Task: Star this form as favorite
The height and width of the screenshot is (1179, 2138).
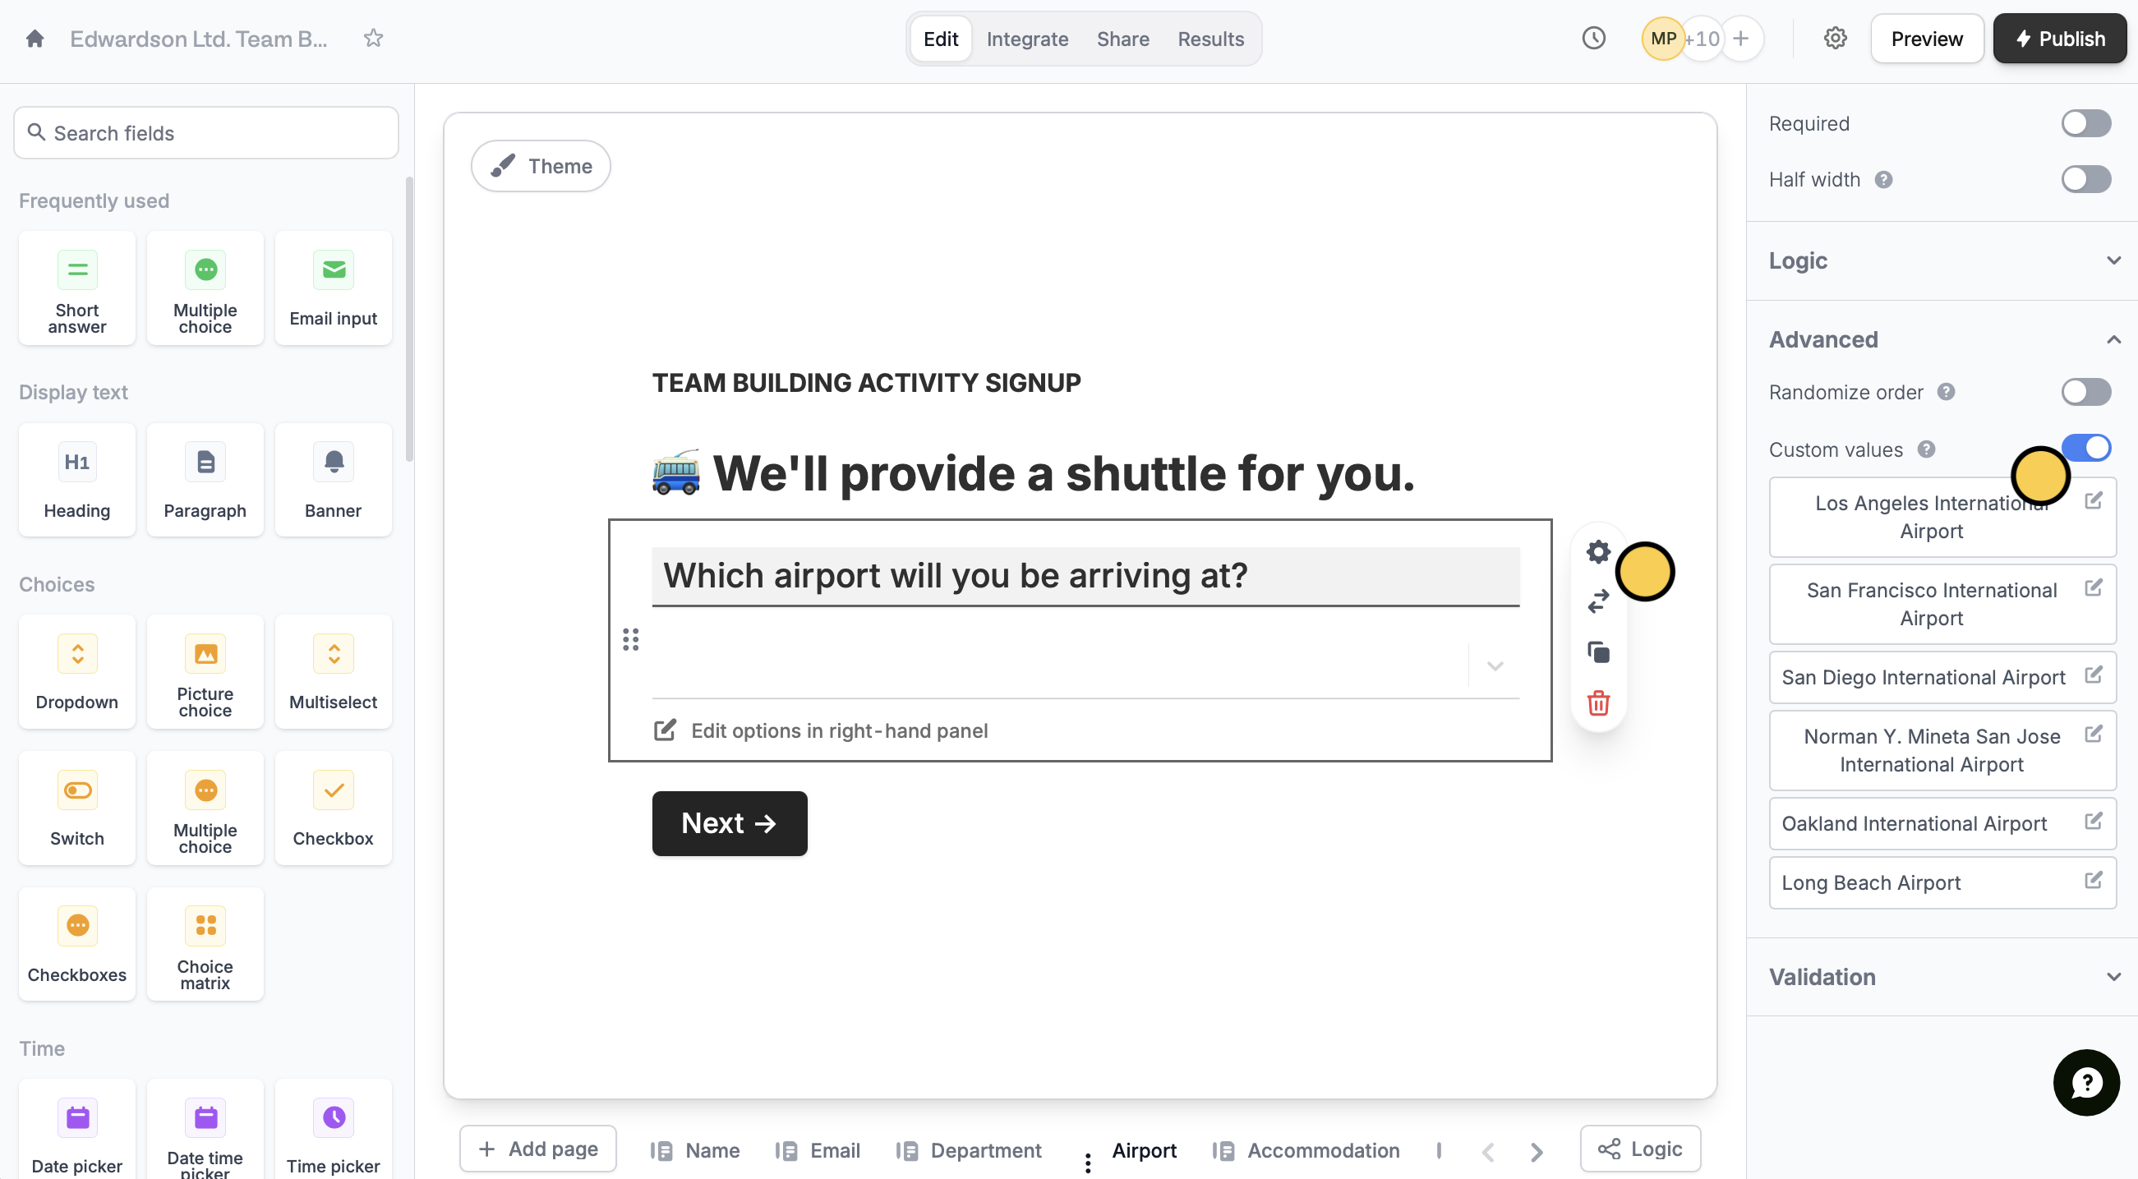Action: [x=374, y=39]
